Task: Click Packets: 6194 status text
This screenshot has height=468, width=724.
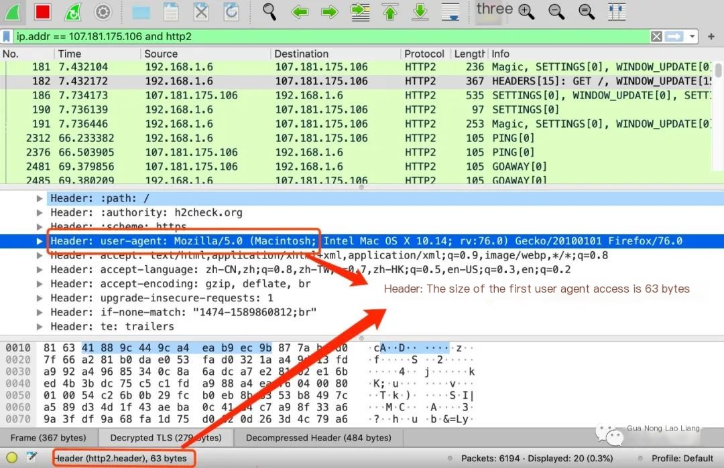Action: (x=490, y=459)
